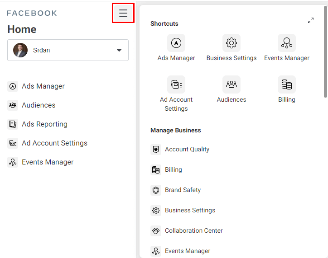This screenshot has width=328, height=258.
Task: Click the Ad Account Settings sidebar icon
Action: click(13, 143)
